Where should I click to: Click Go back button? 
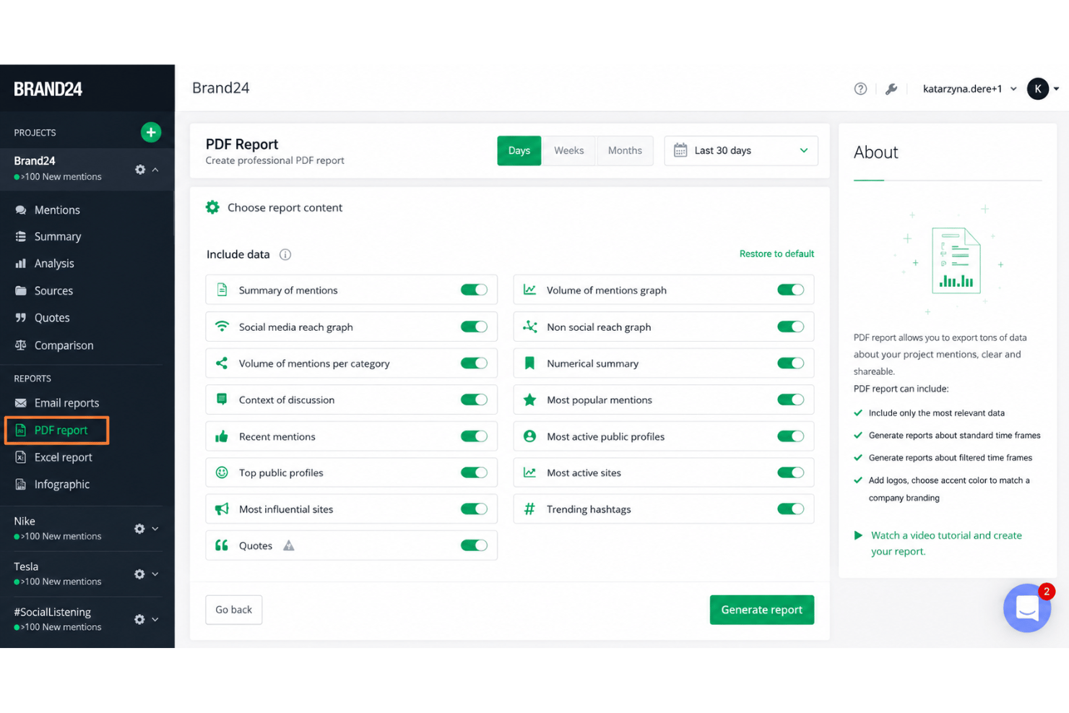point(233,610)
